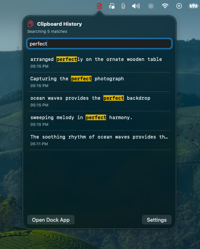This screenshot has width=200, height=249.
Task: Select "ocean waves provides the perfect backdrop" entry
Action: (99, 101)
